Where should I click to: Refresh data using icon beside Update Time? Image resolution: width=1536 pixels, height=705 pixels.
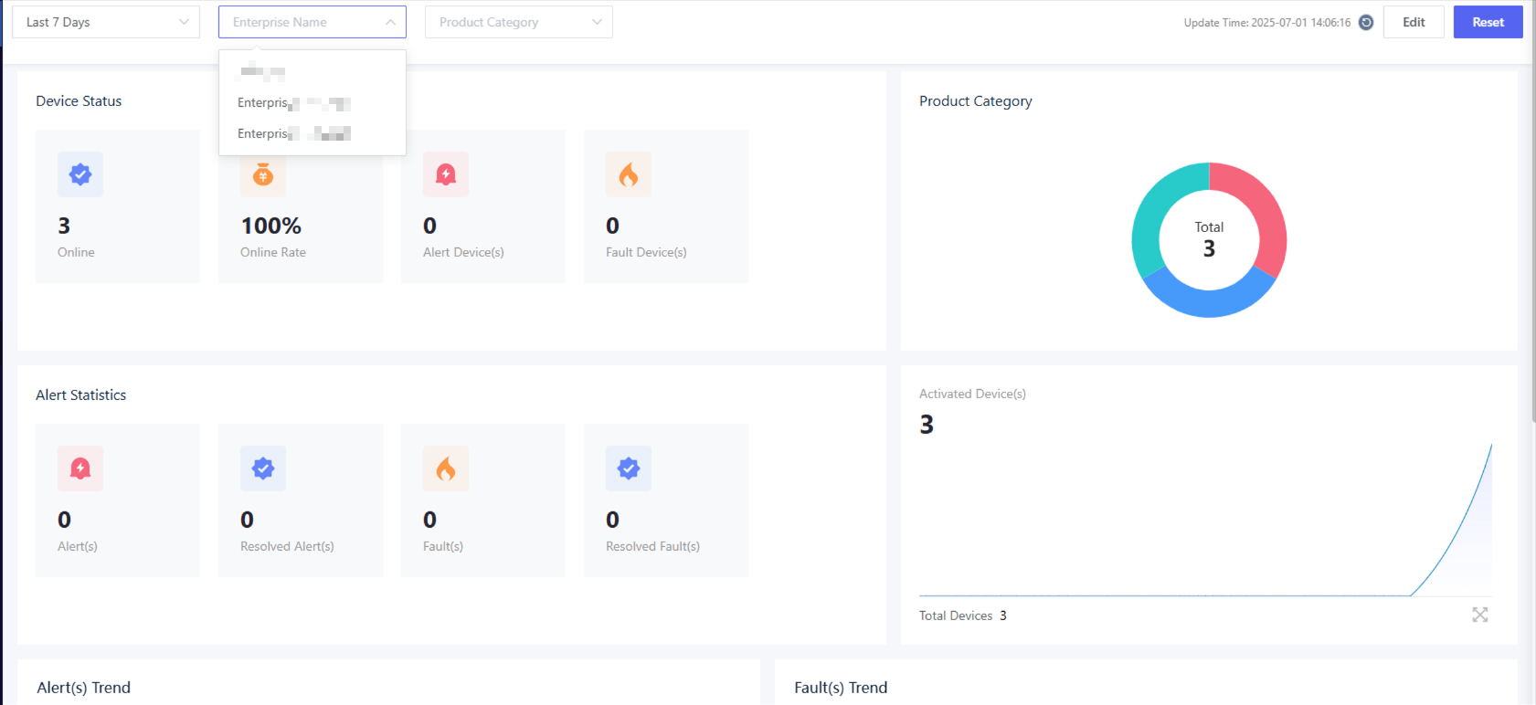tap(1366, 23)
